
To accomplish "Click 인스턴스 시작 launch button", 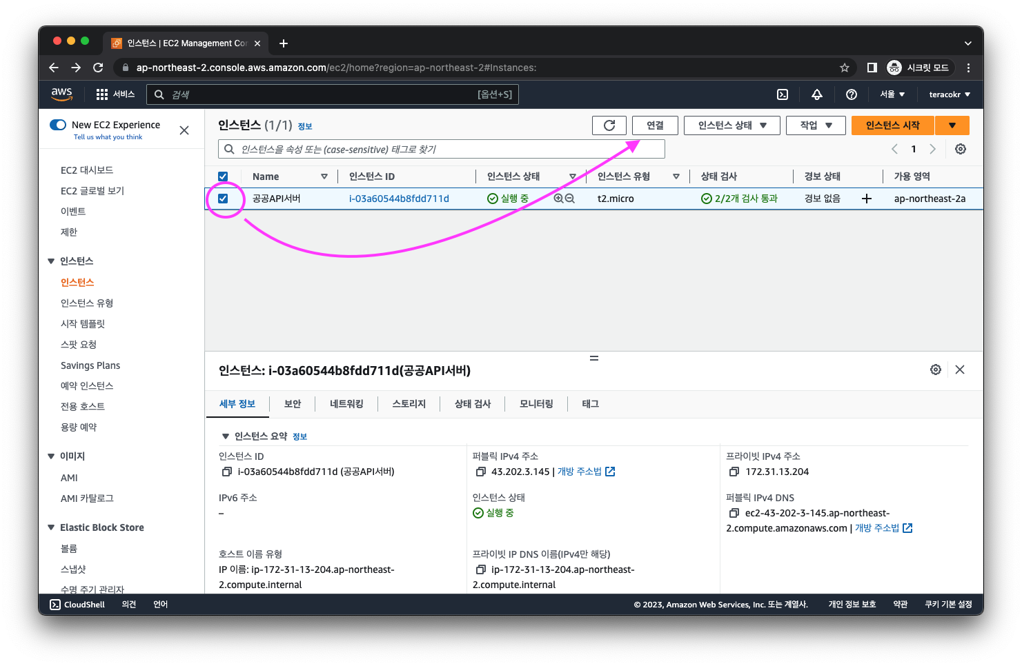I will pos(893,125).
